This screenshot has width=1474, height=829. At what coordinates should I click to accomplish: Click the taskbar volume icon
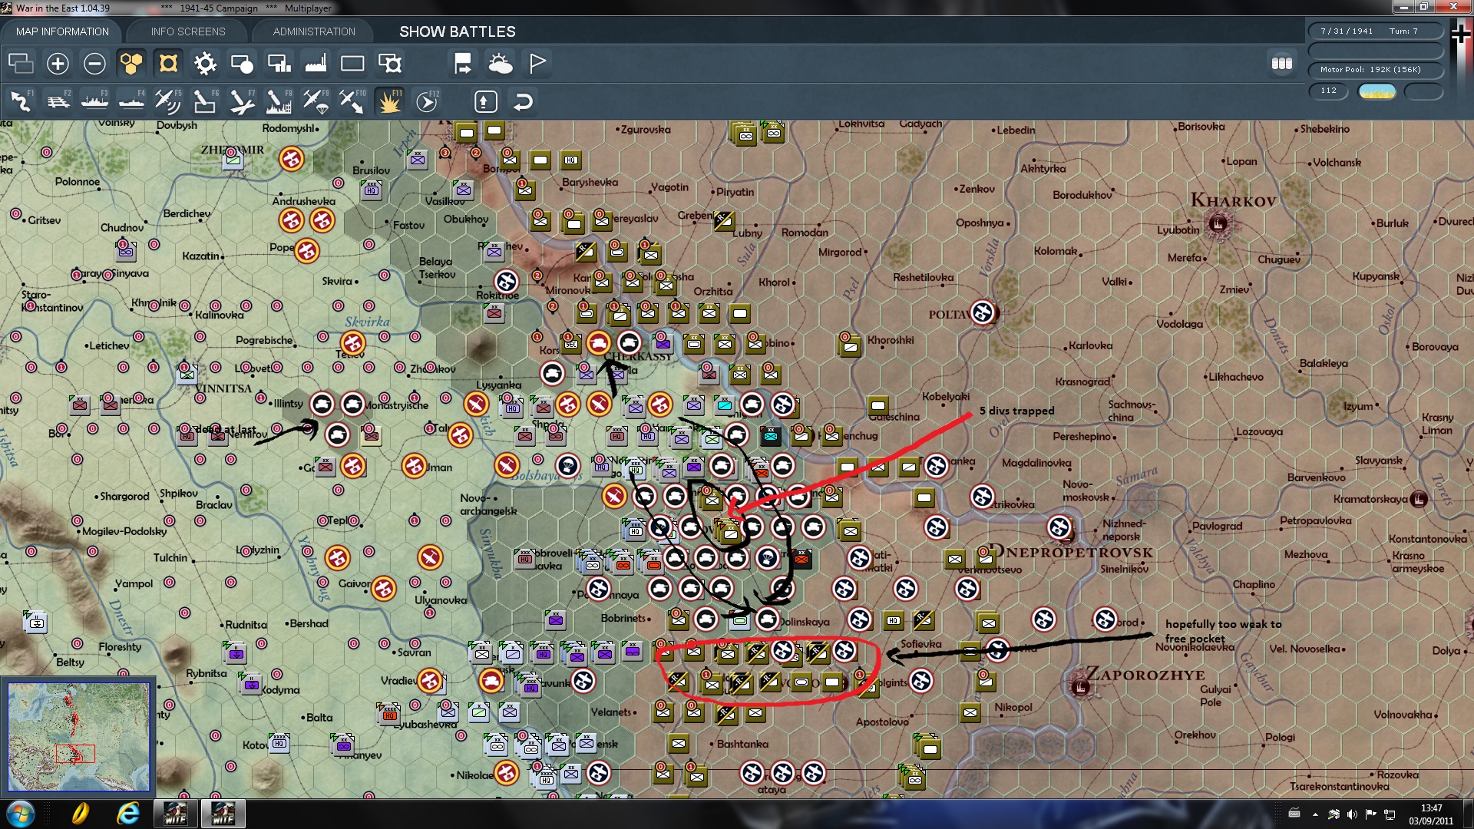coord(1352,814)
